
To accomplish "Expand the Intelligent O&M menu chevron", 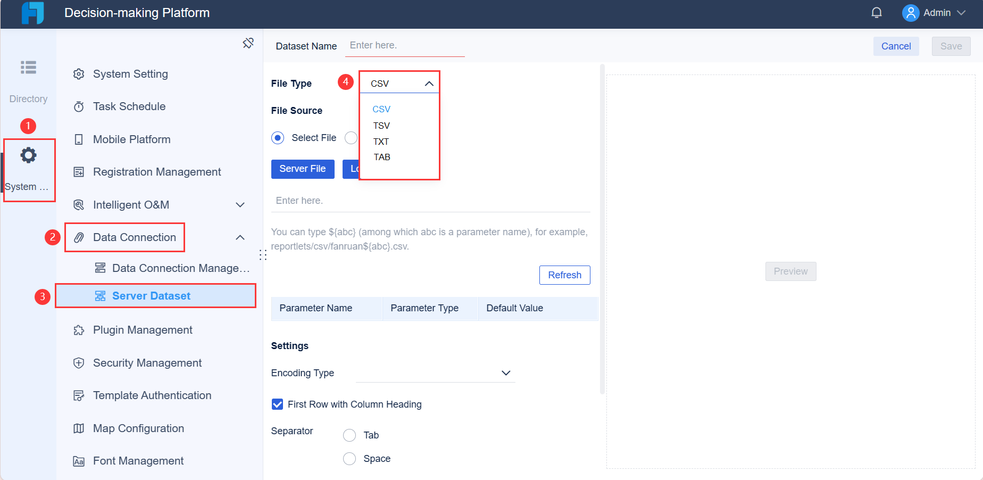I will click(240, 205).
